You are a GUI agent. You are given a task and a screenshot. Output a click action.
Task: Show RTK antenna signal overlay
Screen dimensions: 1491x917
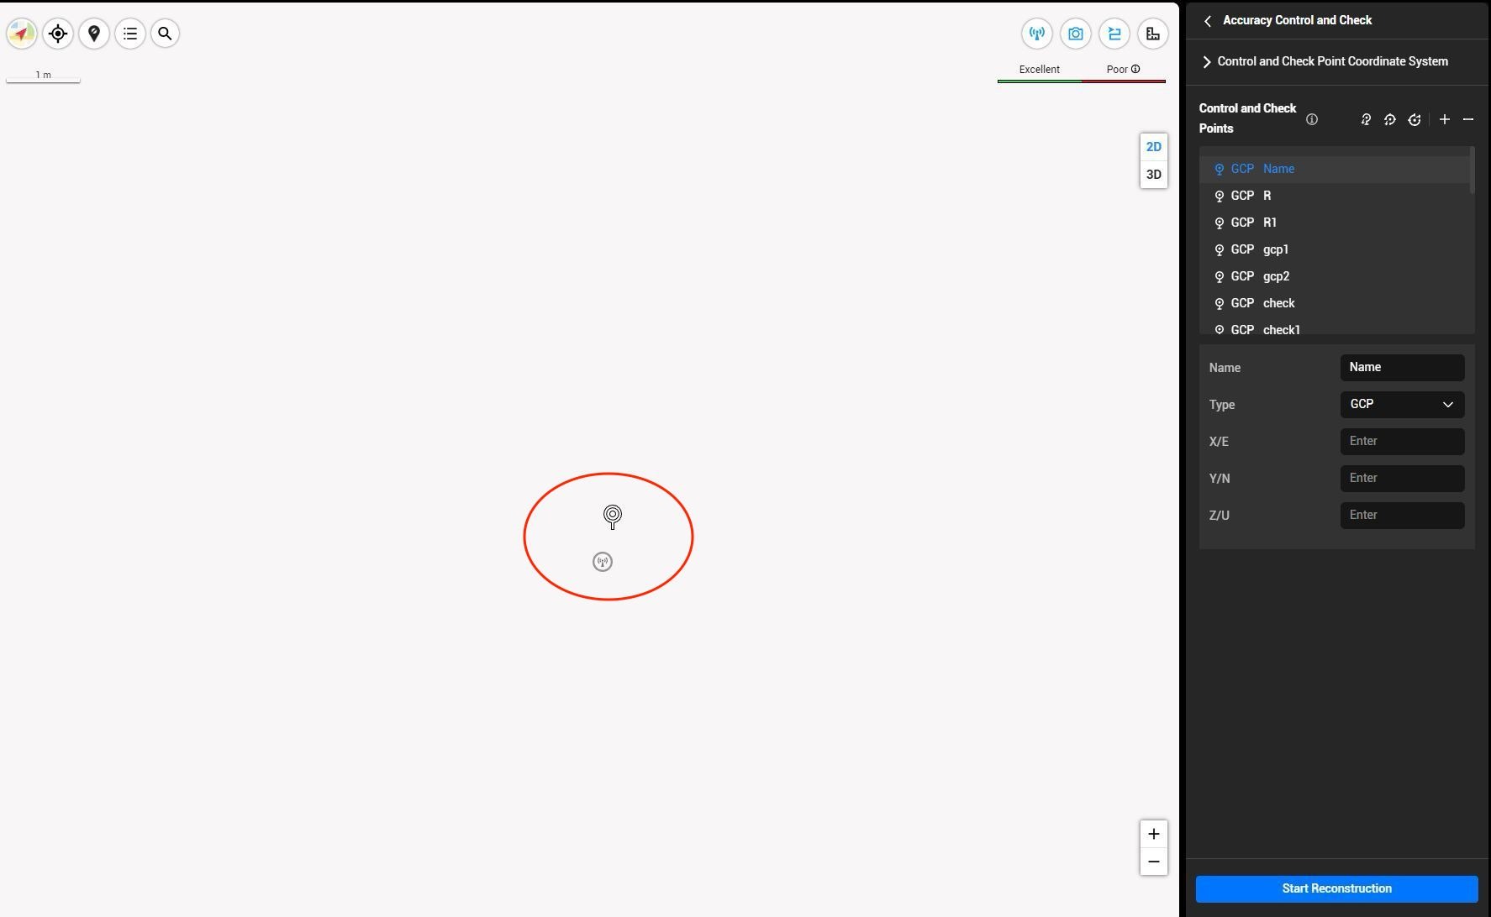tap(1036, 34)
